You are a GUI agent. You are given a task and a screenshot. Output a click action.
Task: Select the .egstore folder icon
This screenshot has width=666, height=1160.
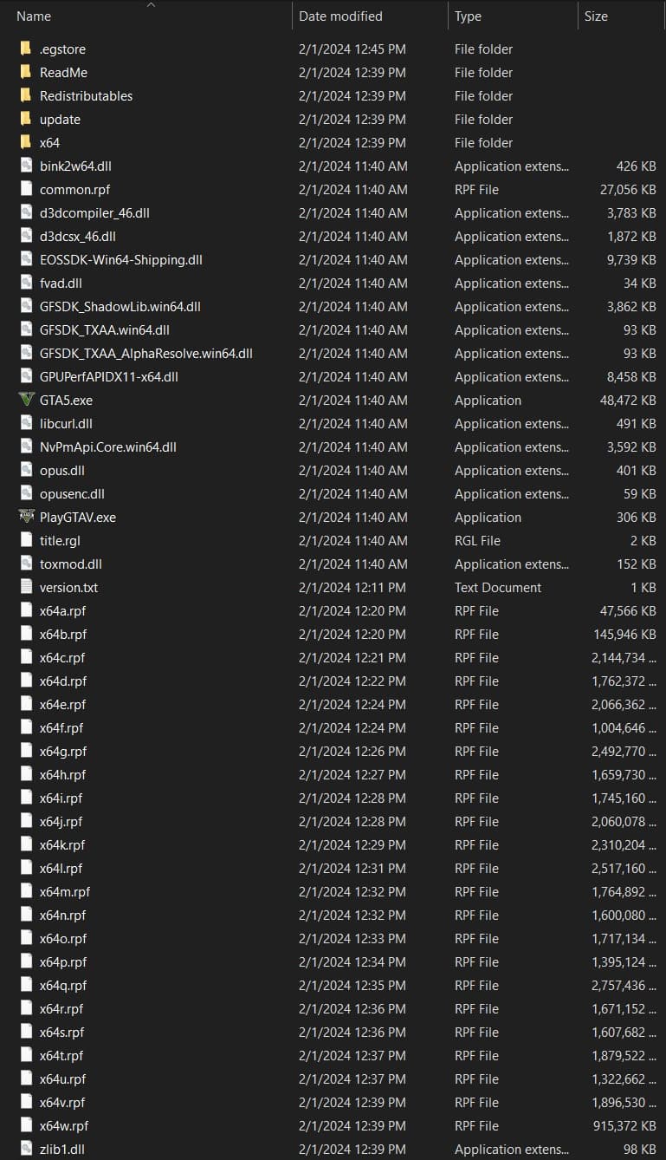pos(26,49)
